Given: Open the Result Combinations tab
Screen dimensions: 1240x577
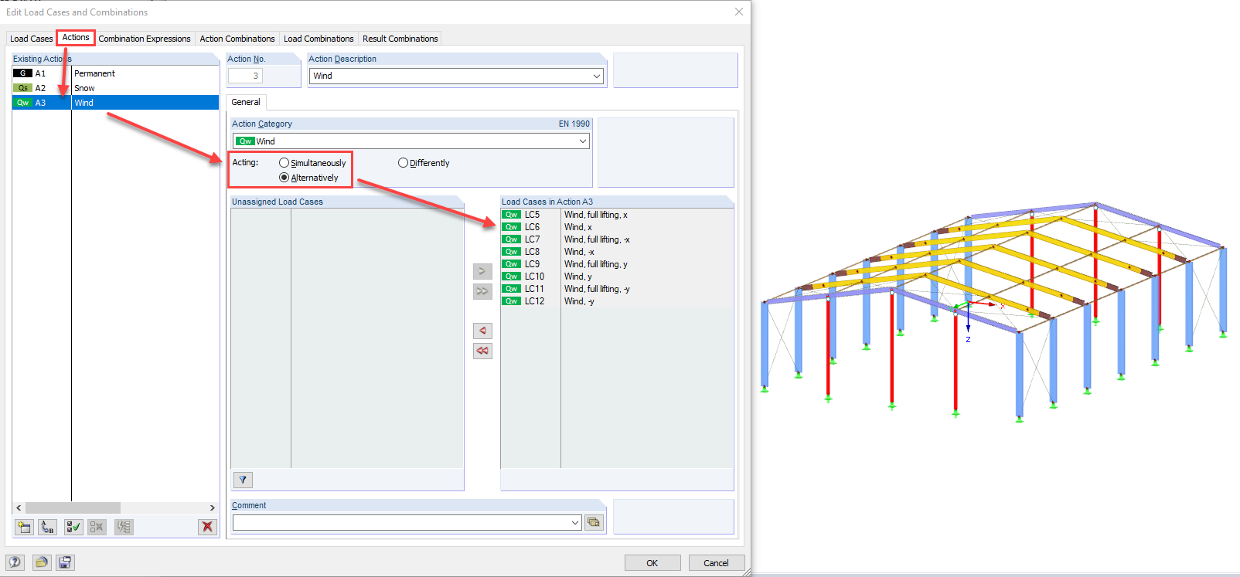Looking at the screenshot, I should (400, 39).
